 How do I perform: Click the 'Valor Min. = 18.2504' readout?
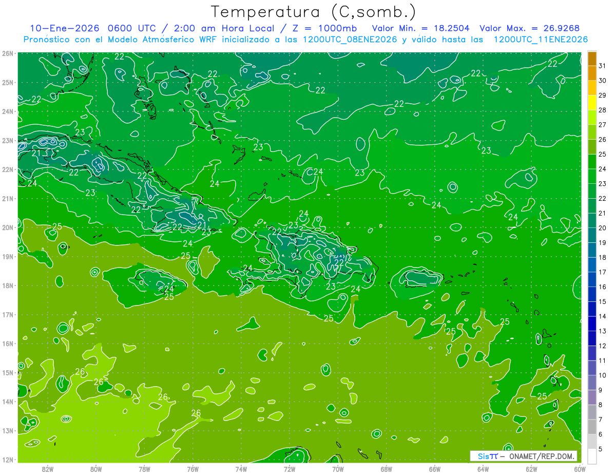(421, 29)
